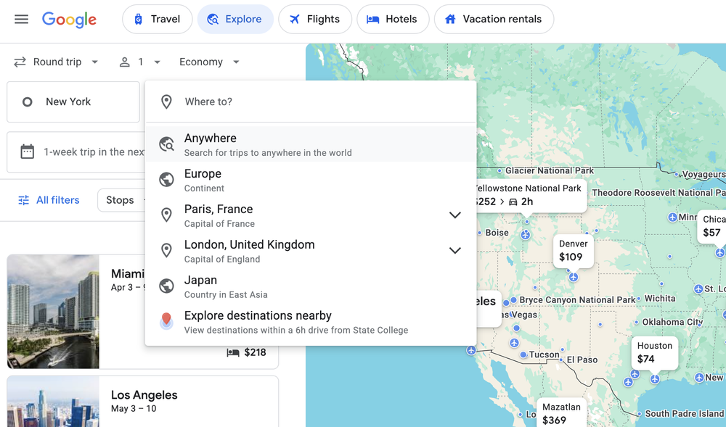
Task: Click the location pin beside Paris, France
Action: tap(167, 215)
